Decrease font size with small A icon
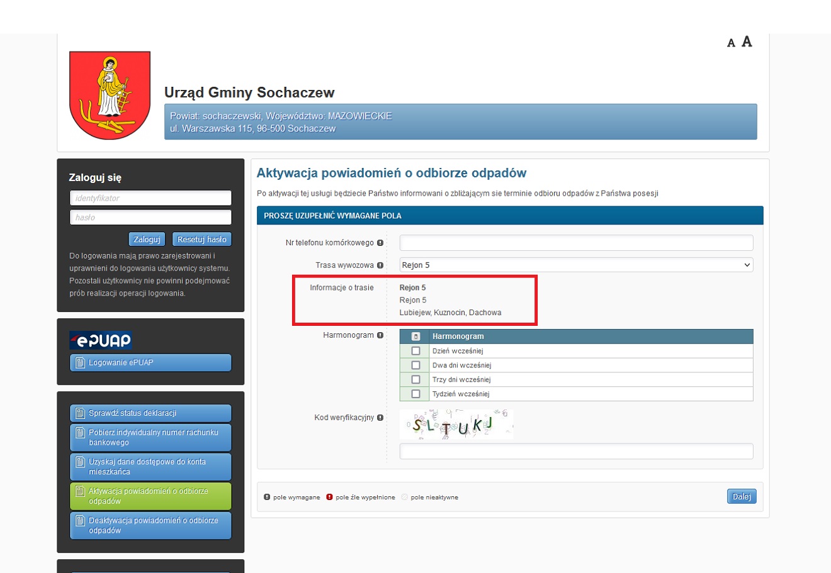 (x=731, y=43)
